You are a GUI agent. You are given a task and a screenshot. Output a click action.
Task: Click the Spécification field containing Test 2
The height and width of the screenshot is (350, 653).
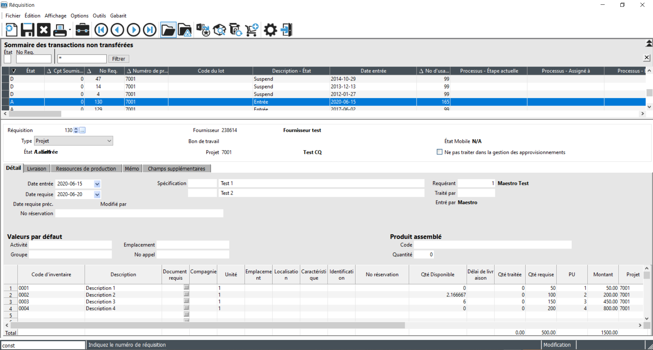coord(322,193)
